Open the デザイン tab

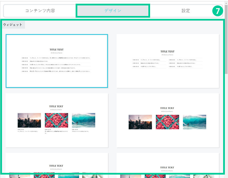point(112,11)
